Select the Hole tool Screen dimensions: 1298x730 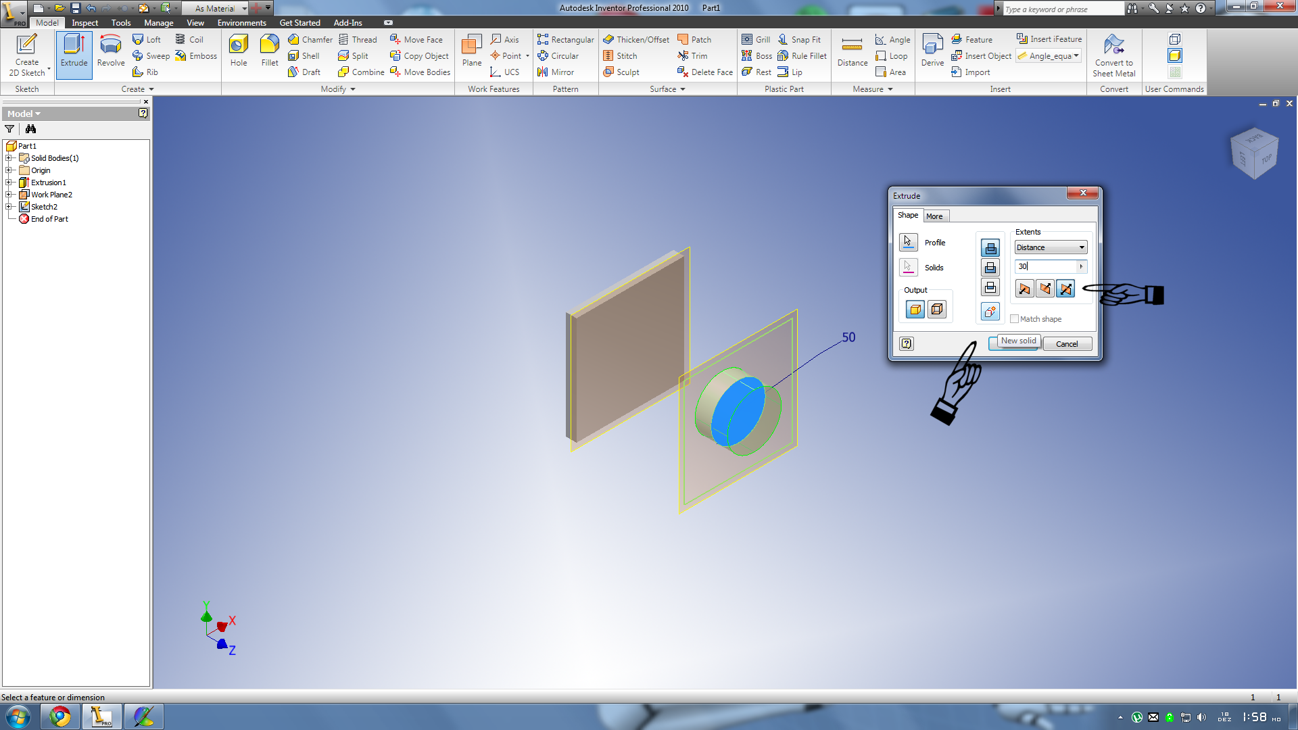pos(239,52)
